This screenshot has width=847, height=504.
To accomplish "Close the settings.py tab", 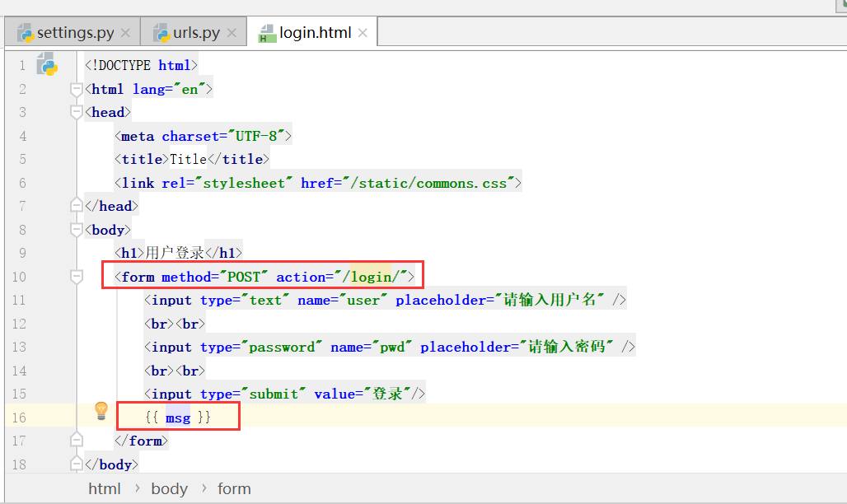I will (x=125, y=33).
